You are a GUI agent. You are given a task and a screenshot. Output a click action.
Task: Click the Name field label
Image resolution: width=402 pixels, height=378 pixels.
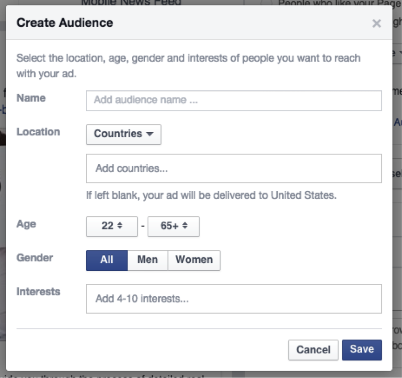[31, 98]
